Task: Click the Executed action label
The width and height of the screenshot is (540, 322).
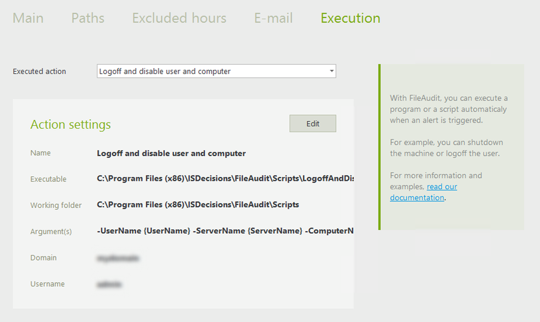Action: (39, 71)
